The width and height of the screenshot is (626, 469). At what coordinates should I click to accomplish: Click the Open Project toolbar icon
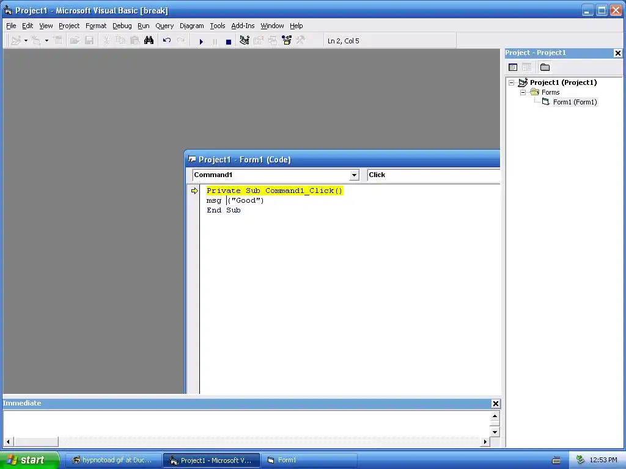(75, 41)
